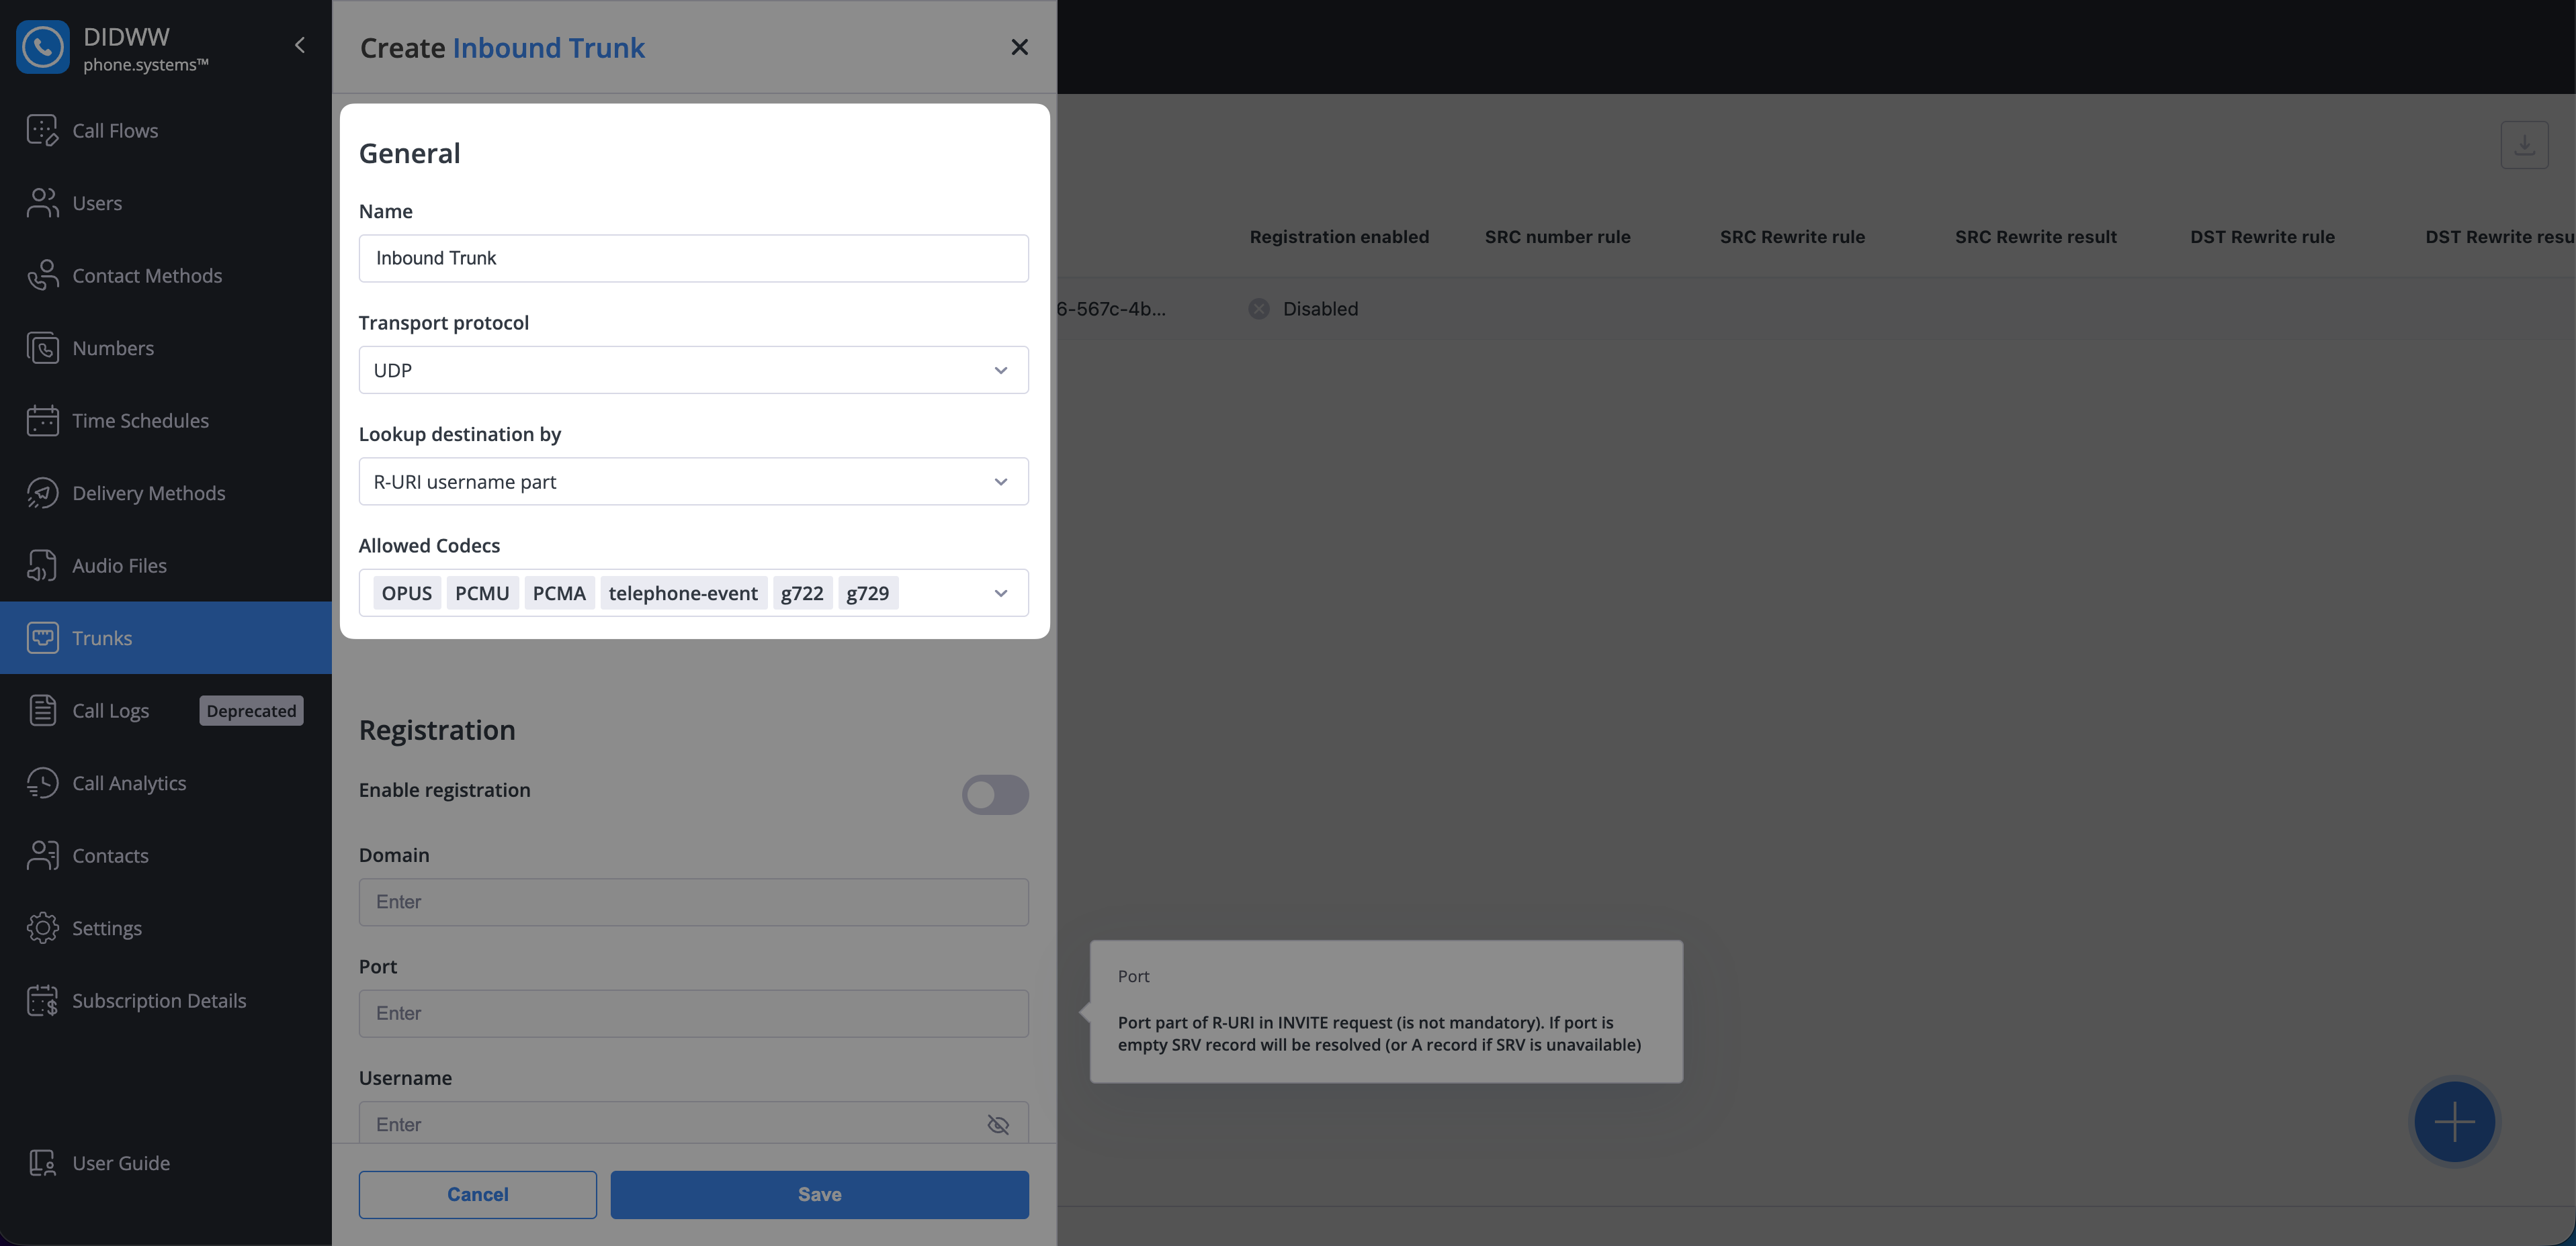The height and width of the screenshot is (1246, 2576).
Task: Click the round plus add button
Action: click(2454, 1121)
